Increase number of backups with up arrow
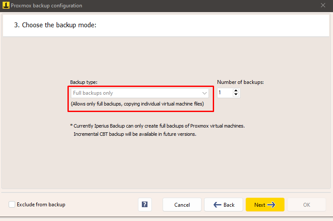 (x=236, y=91)
